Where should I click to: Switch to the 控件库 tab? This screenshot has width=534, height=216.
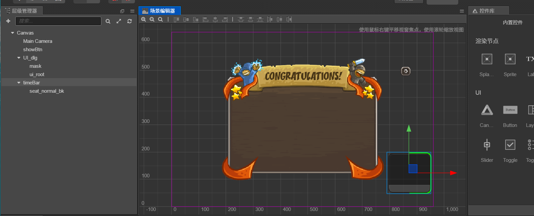click(488, 11)
